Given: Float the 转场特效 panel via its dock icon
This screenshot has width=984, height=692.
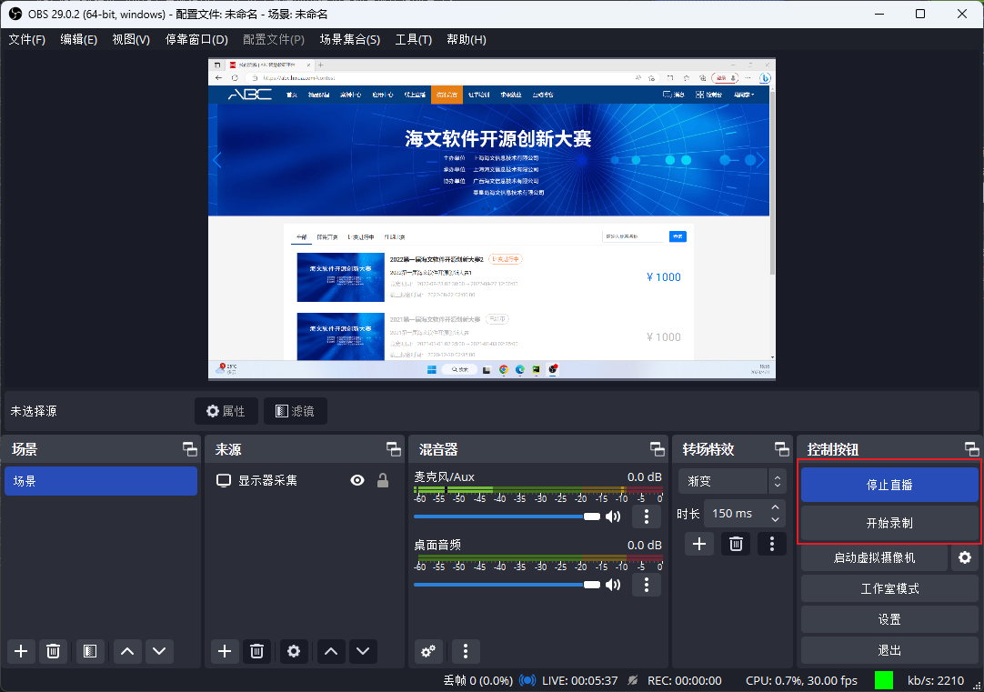Looking at the screenshot, I should (x=782, y=448).
